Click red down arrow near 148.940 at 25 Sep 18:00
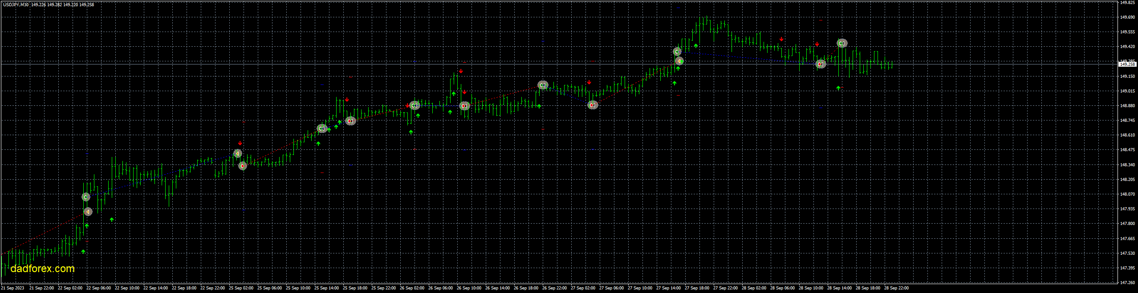 coord(347,100)
